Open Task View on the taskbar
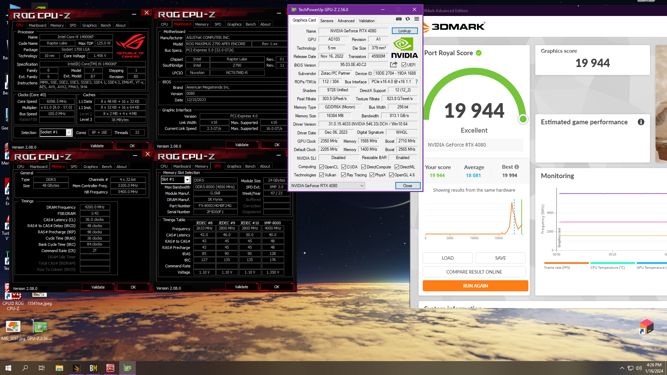The height and width of the screenshot is (375, 667). pyautogui.click(x=42, y=368)
